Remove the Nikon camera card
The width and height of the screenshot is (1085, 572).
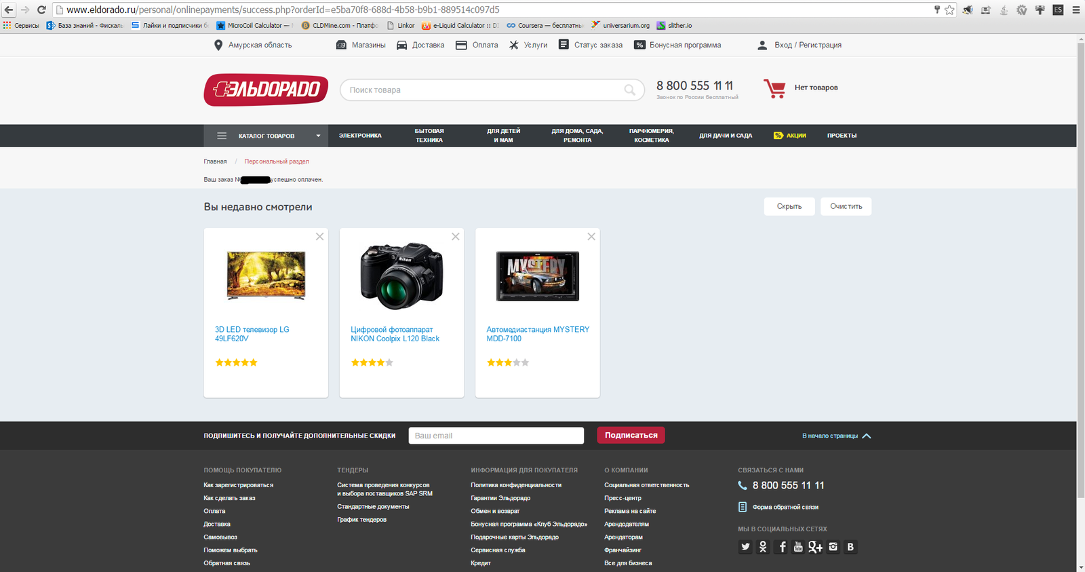click(456, 237)
